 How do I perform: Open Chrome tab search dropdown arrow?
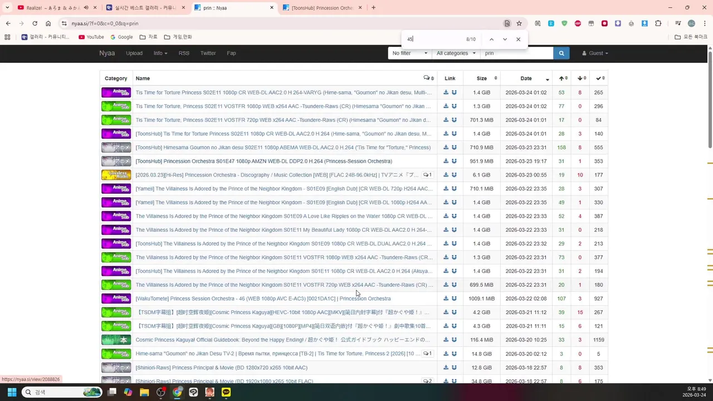[7, 8]
